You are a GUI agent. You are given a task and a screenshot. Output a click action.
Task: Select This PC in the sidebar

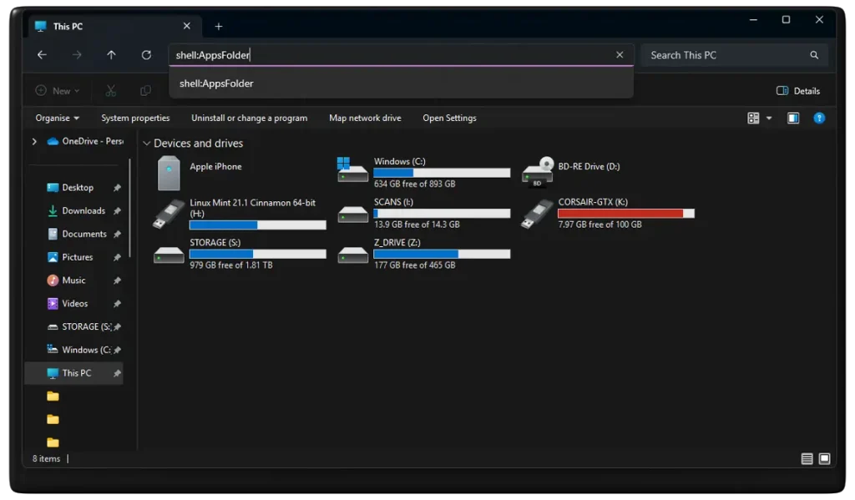74,373
